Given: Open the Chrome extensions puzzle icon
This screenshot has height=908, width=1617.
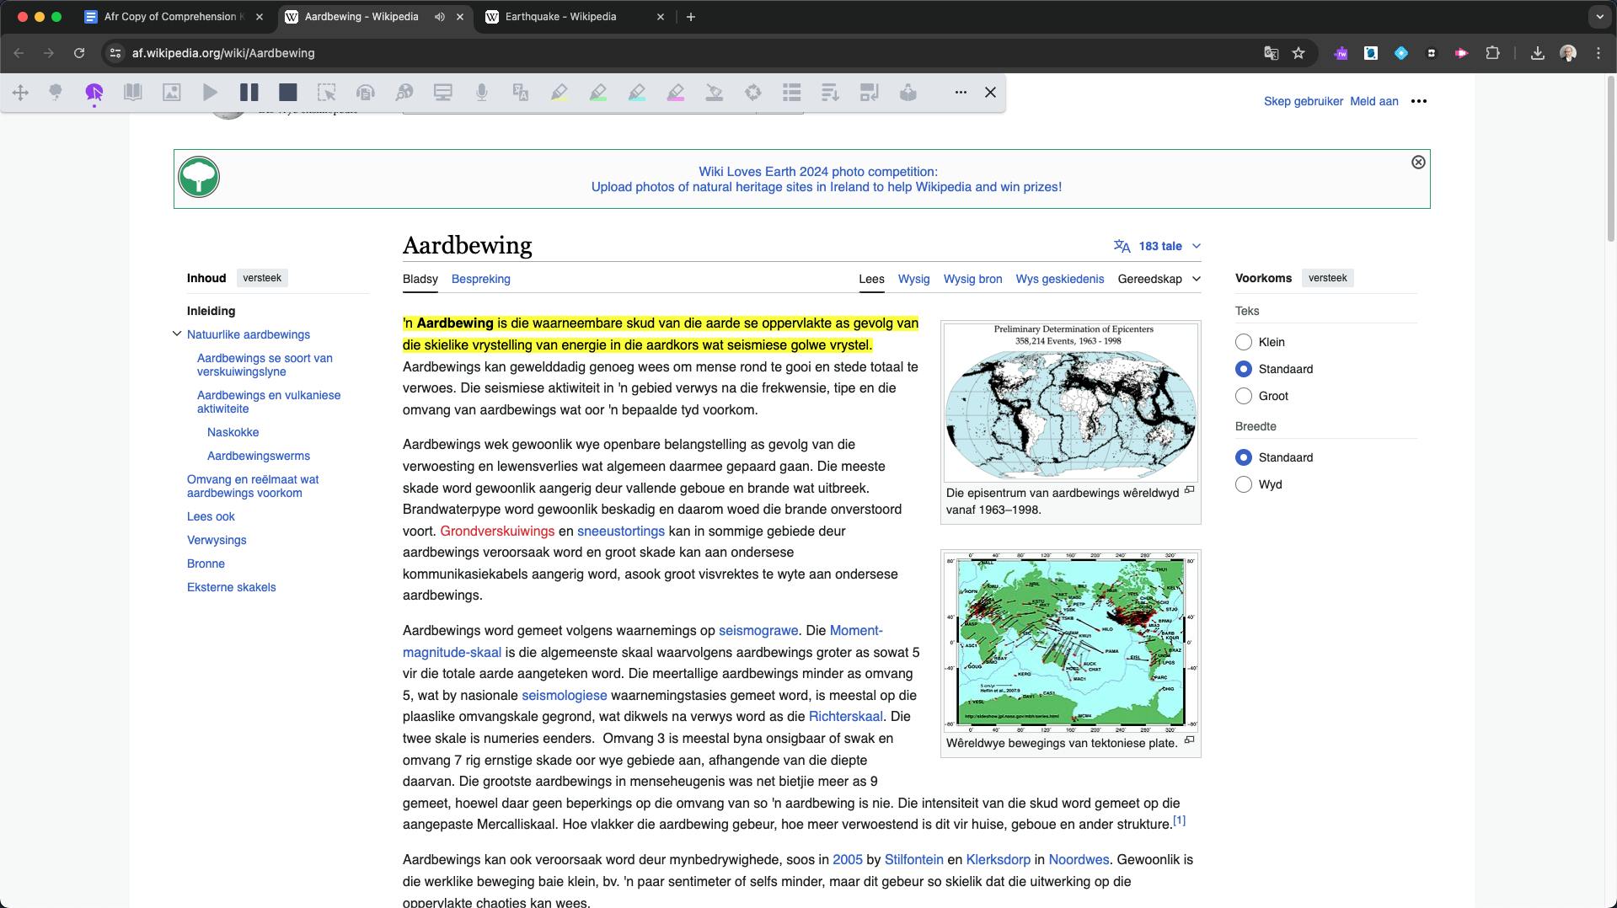Looking at the screenshot, I should (1492, 53).
